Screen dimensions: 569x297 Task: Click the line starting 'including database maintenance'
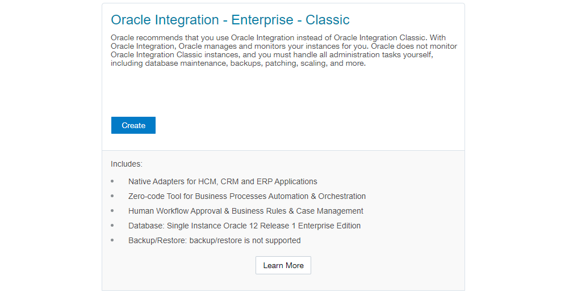click(239, 63)
